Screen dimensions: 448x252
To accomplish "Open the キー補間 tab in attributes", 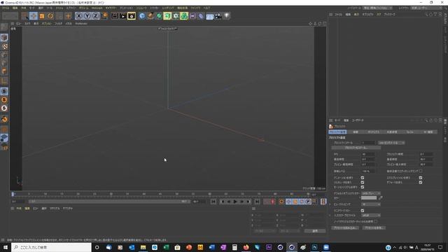I will [428, 132].
